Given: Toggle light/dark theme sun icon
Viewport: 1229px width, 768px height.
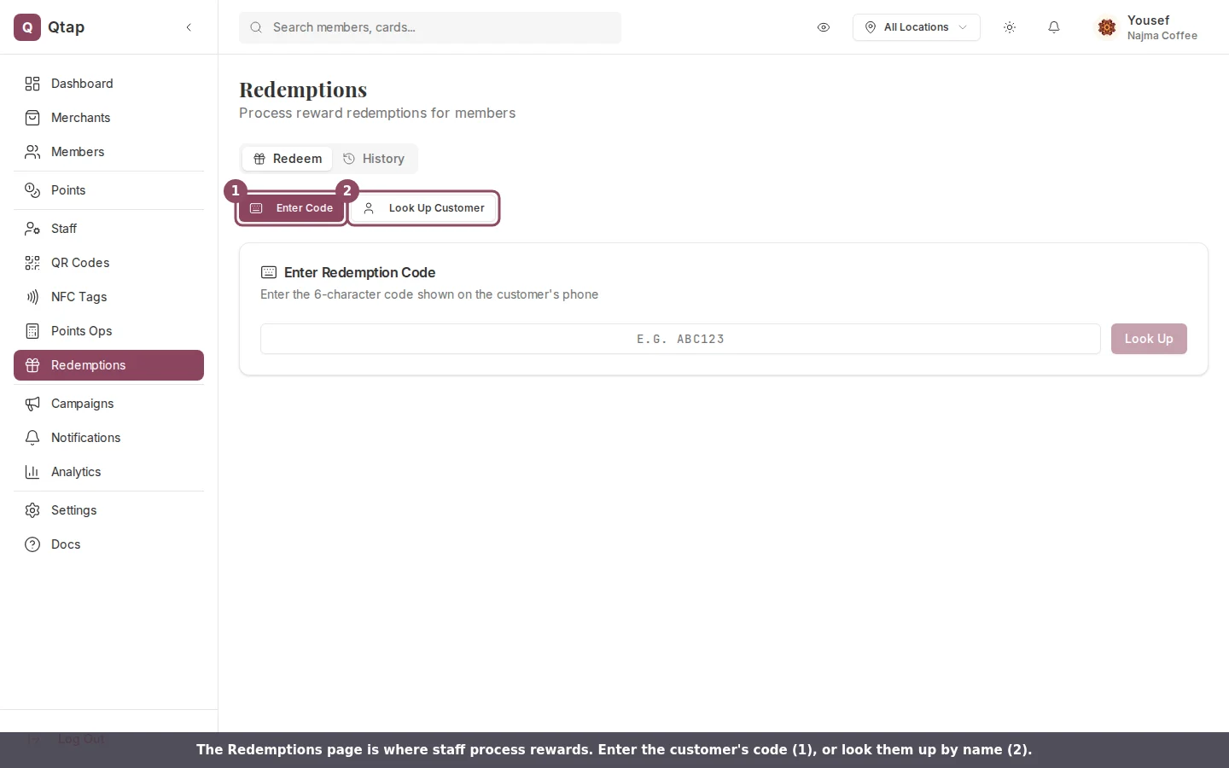Looking at the screenshot, I should (1010, 27).
